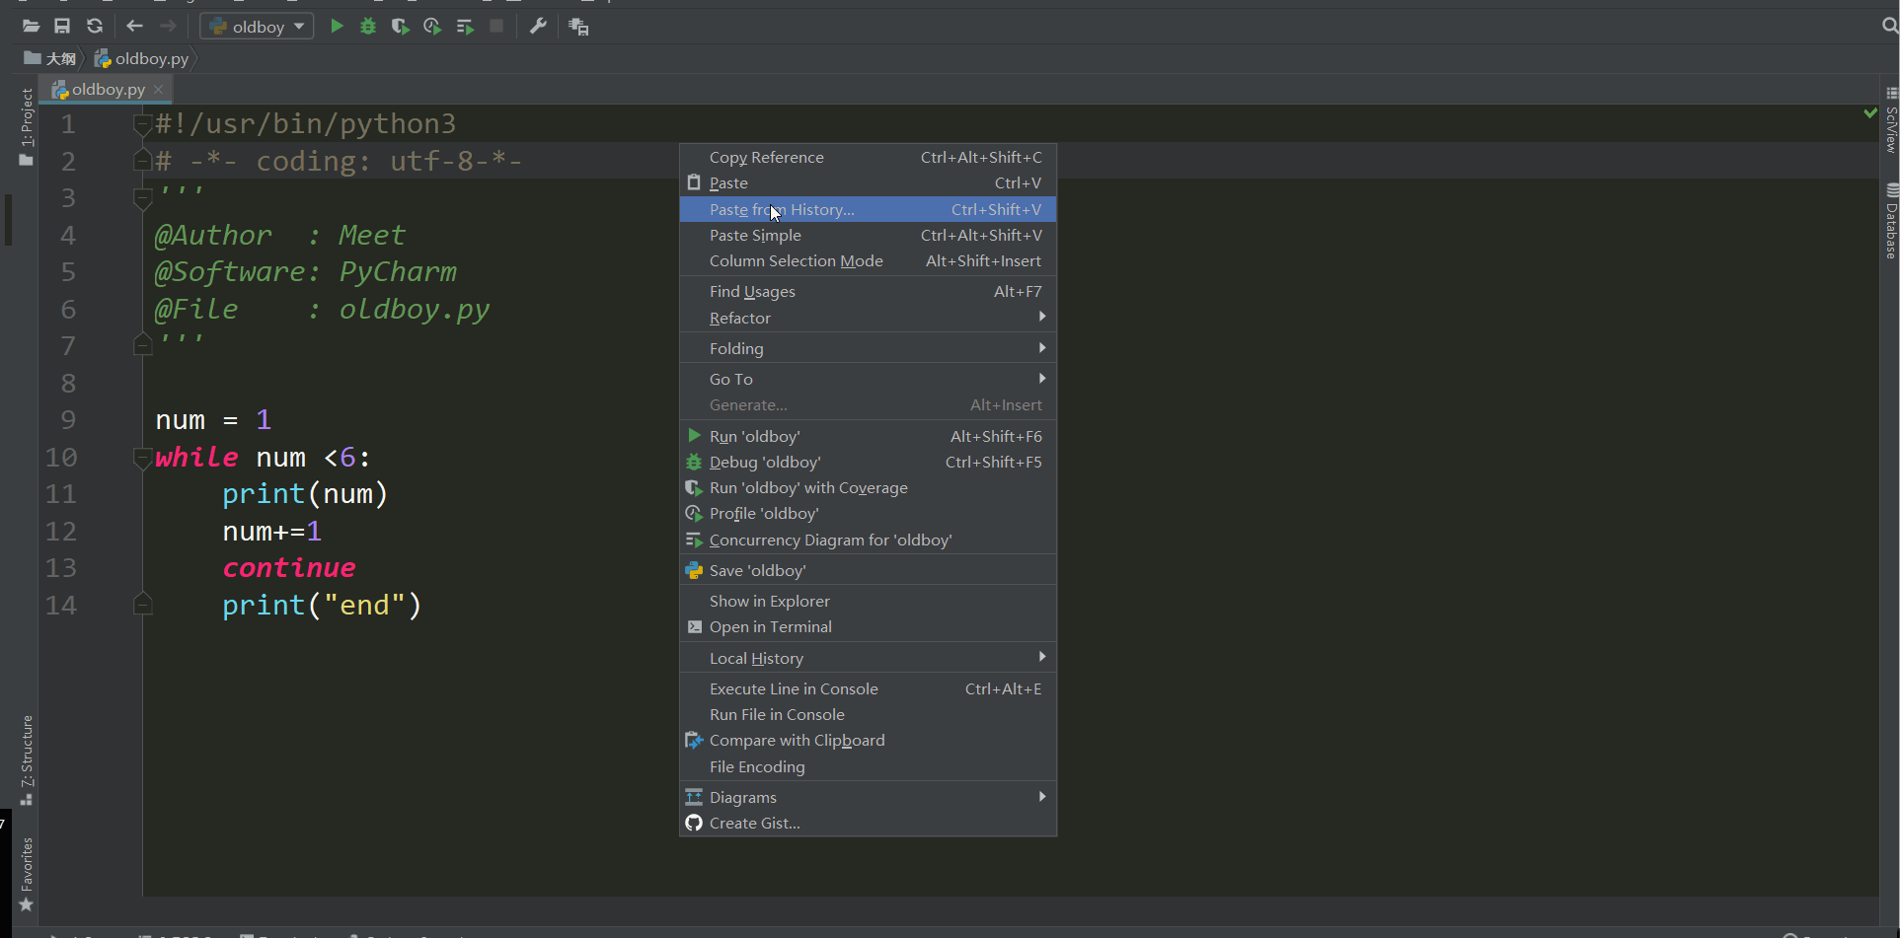1900x938 pixels.
Task: Select Paste from History in context menu
Action: [868, 209]
